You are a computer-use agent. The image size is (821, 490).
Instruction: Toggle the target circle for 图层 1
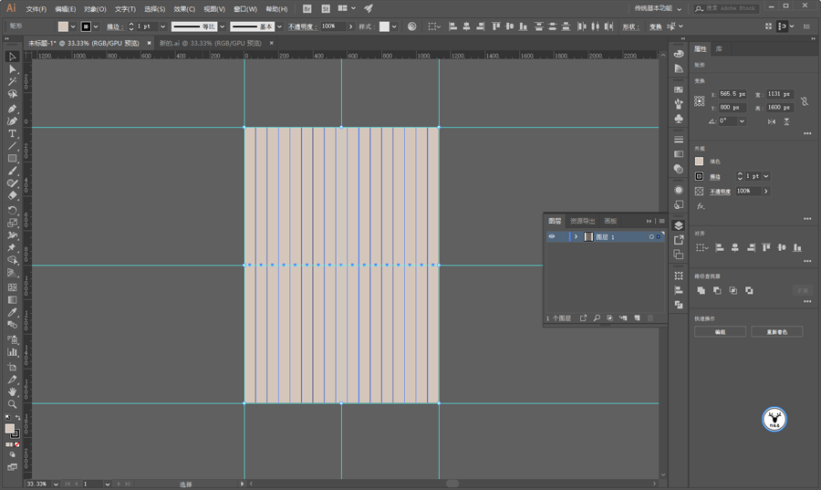[x=651, y=236]
